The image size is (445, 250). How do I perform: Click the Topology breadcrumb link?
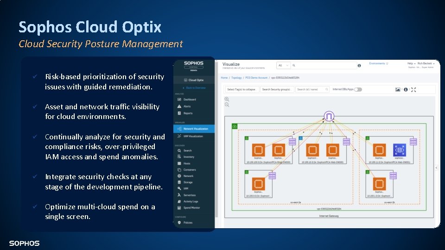236,78
